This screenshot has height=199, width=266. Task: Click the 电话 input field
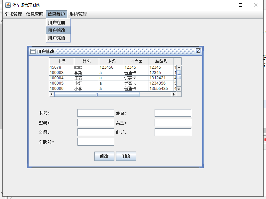[173, 132]
